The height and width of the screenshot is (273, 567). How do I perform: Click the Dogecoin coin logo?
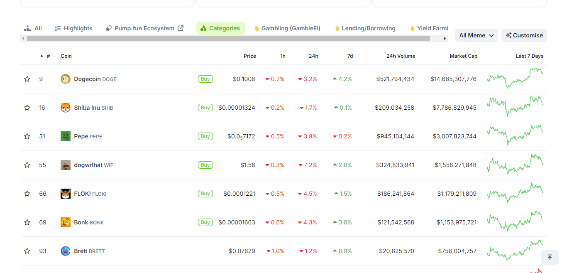coord(66,79)
